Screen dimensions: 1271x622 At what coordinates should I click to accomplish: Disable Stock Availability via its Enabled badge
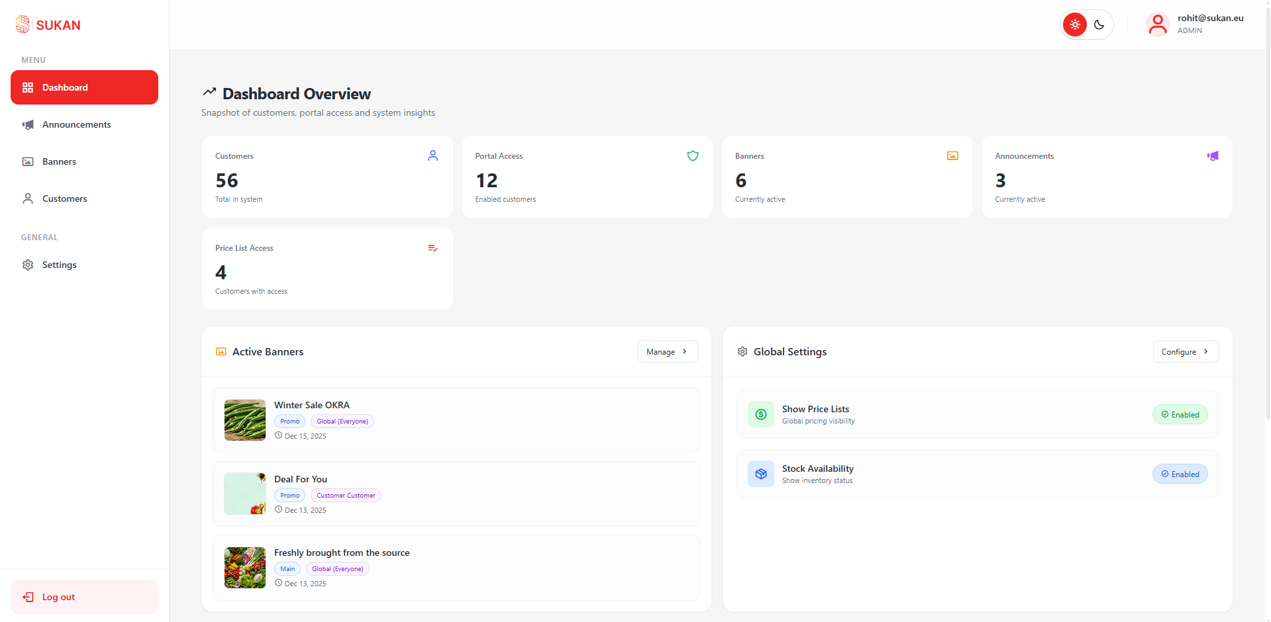coord(1180,474)
